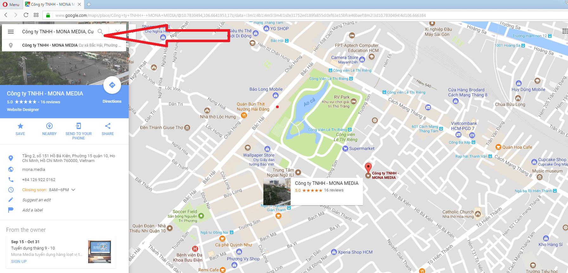Click Vietcombank HCM-PGD 7 ATM marker
568x273 pixels.
click(472, 135)
